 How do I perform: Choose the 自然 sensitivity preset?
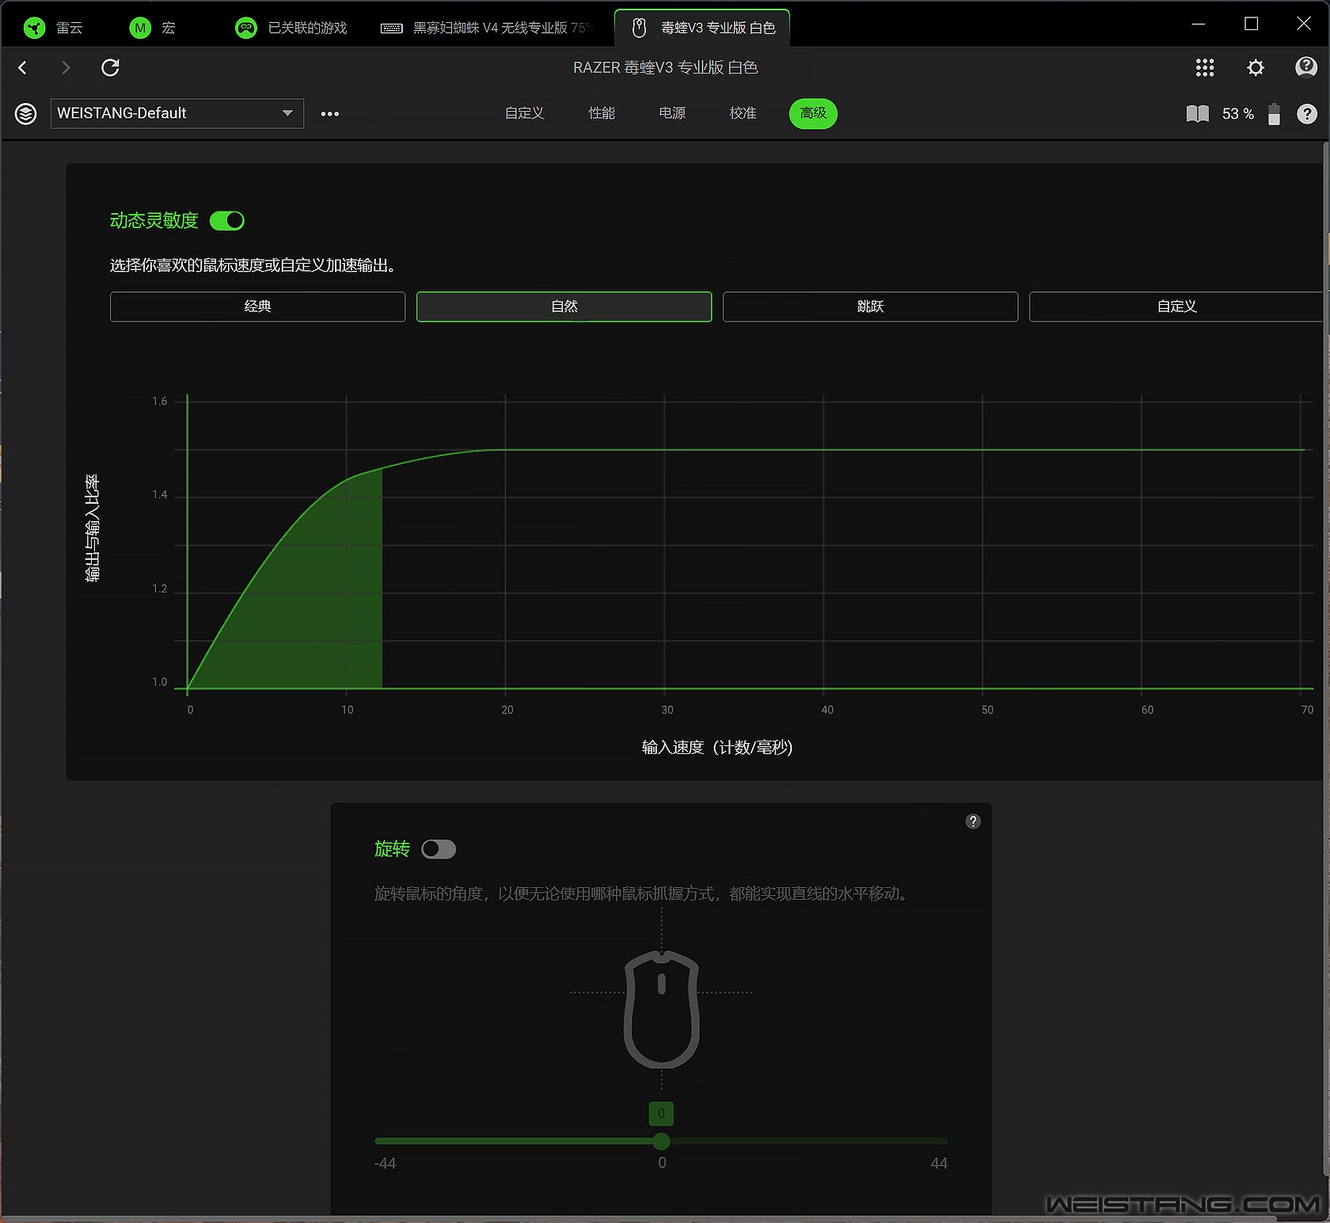(x=564, y=307)
